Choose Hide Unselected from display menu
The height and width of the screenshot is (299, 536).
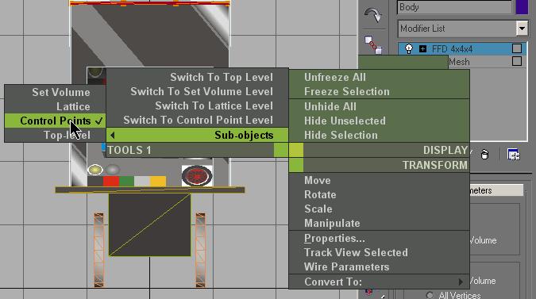click(x=345, y=121)
